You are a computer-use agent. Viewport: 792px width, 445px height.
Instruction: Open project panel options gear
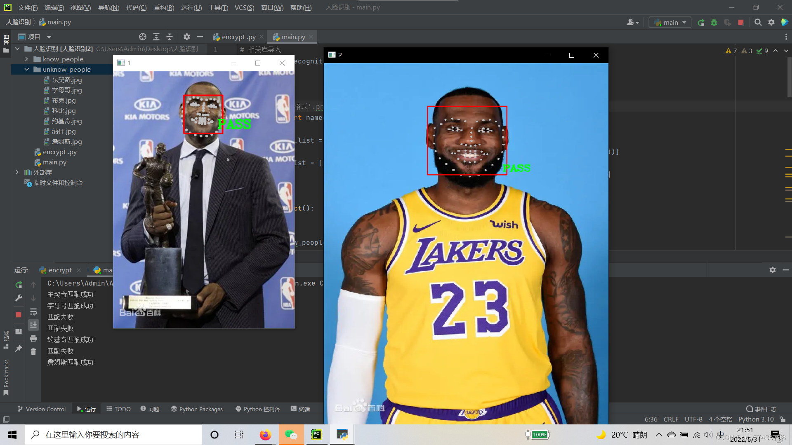pyautogui.click(x=187, y=37)
